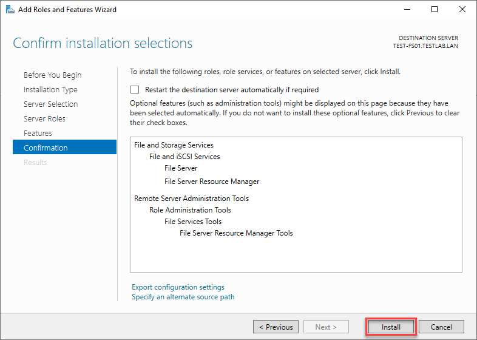
Task: Select Remote Server Administration Tools entry
Action: pyautogui.click(x=191, y=199)
